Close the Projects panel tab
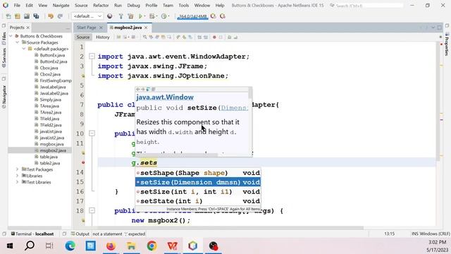 [x=28, y=28]
